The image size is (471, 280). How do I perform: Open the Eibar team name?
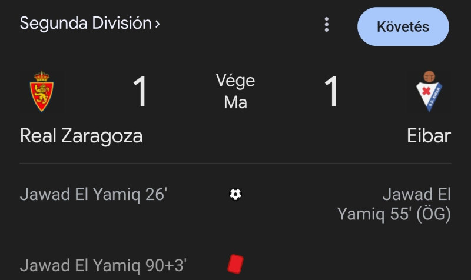click(x=429, y=136)
